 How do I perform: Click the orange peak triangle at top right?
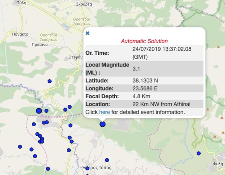point(218,47)
